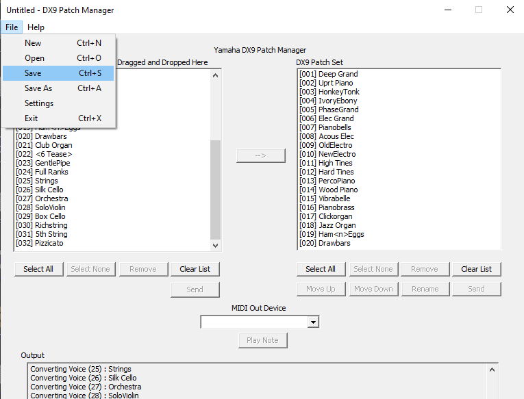Click the Output panel scroll up arrow
Screen dimensions: 524x399
click(x=492, y=370)
